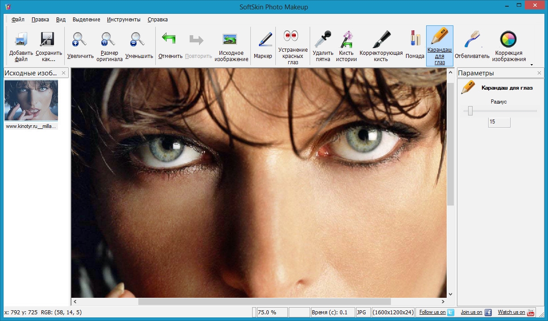
Task: Open the Follow us on Twitter link
Action: pyautogui.click(x=437, y=312)
